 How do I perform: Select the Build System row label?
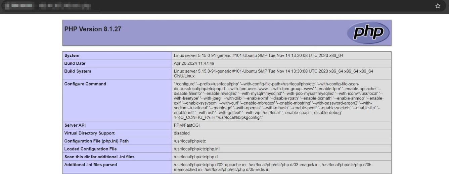tap(78, 71)
